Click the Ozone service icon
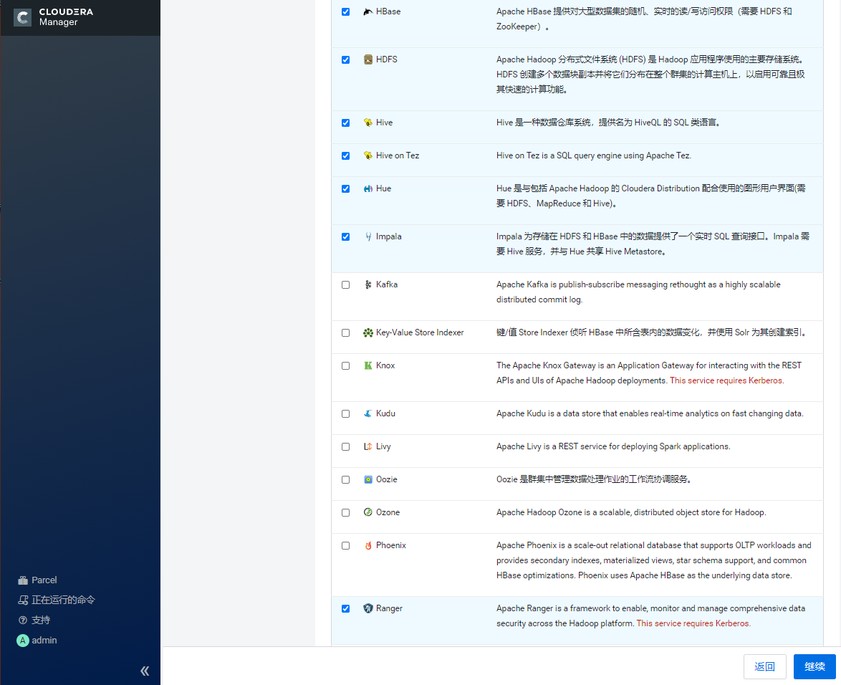The width and height of the screenshot is (841, 685). (368, 512)
